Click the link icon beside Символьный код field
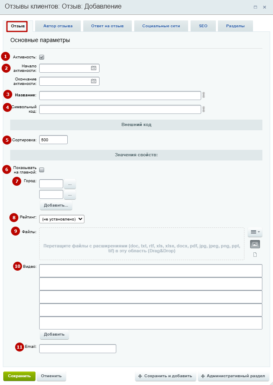Image resolution: width=273 pixels, height=385 pixels. coord(204,109)
